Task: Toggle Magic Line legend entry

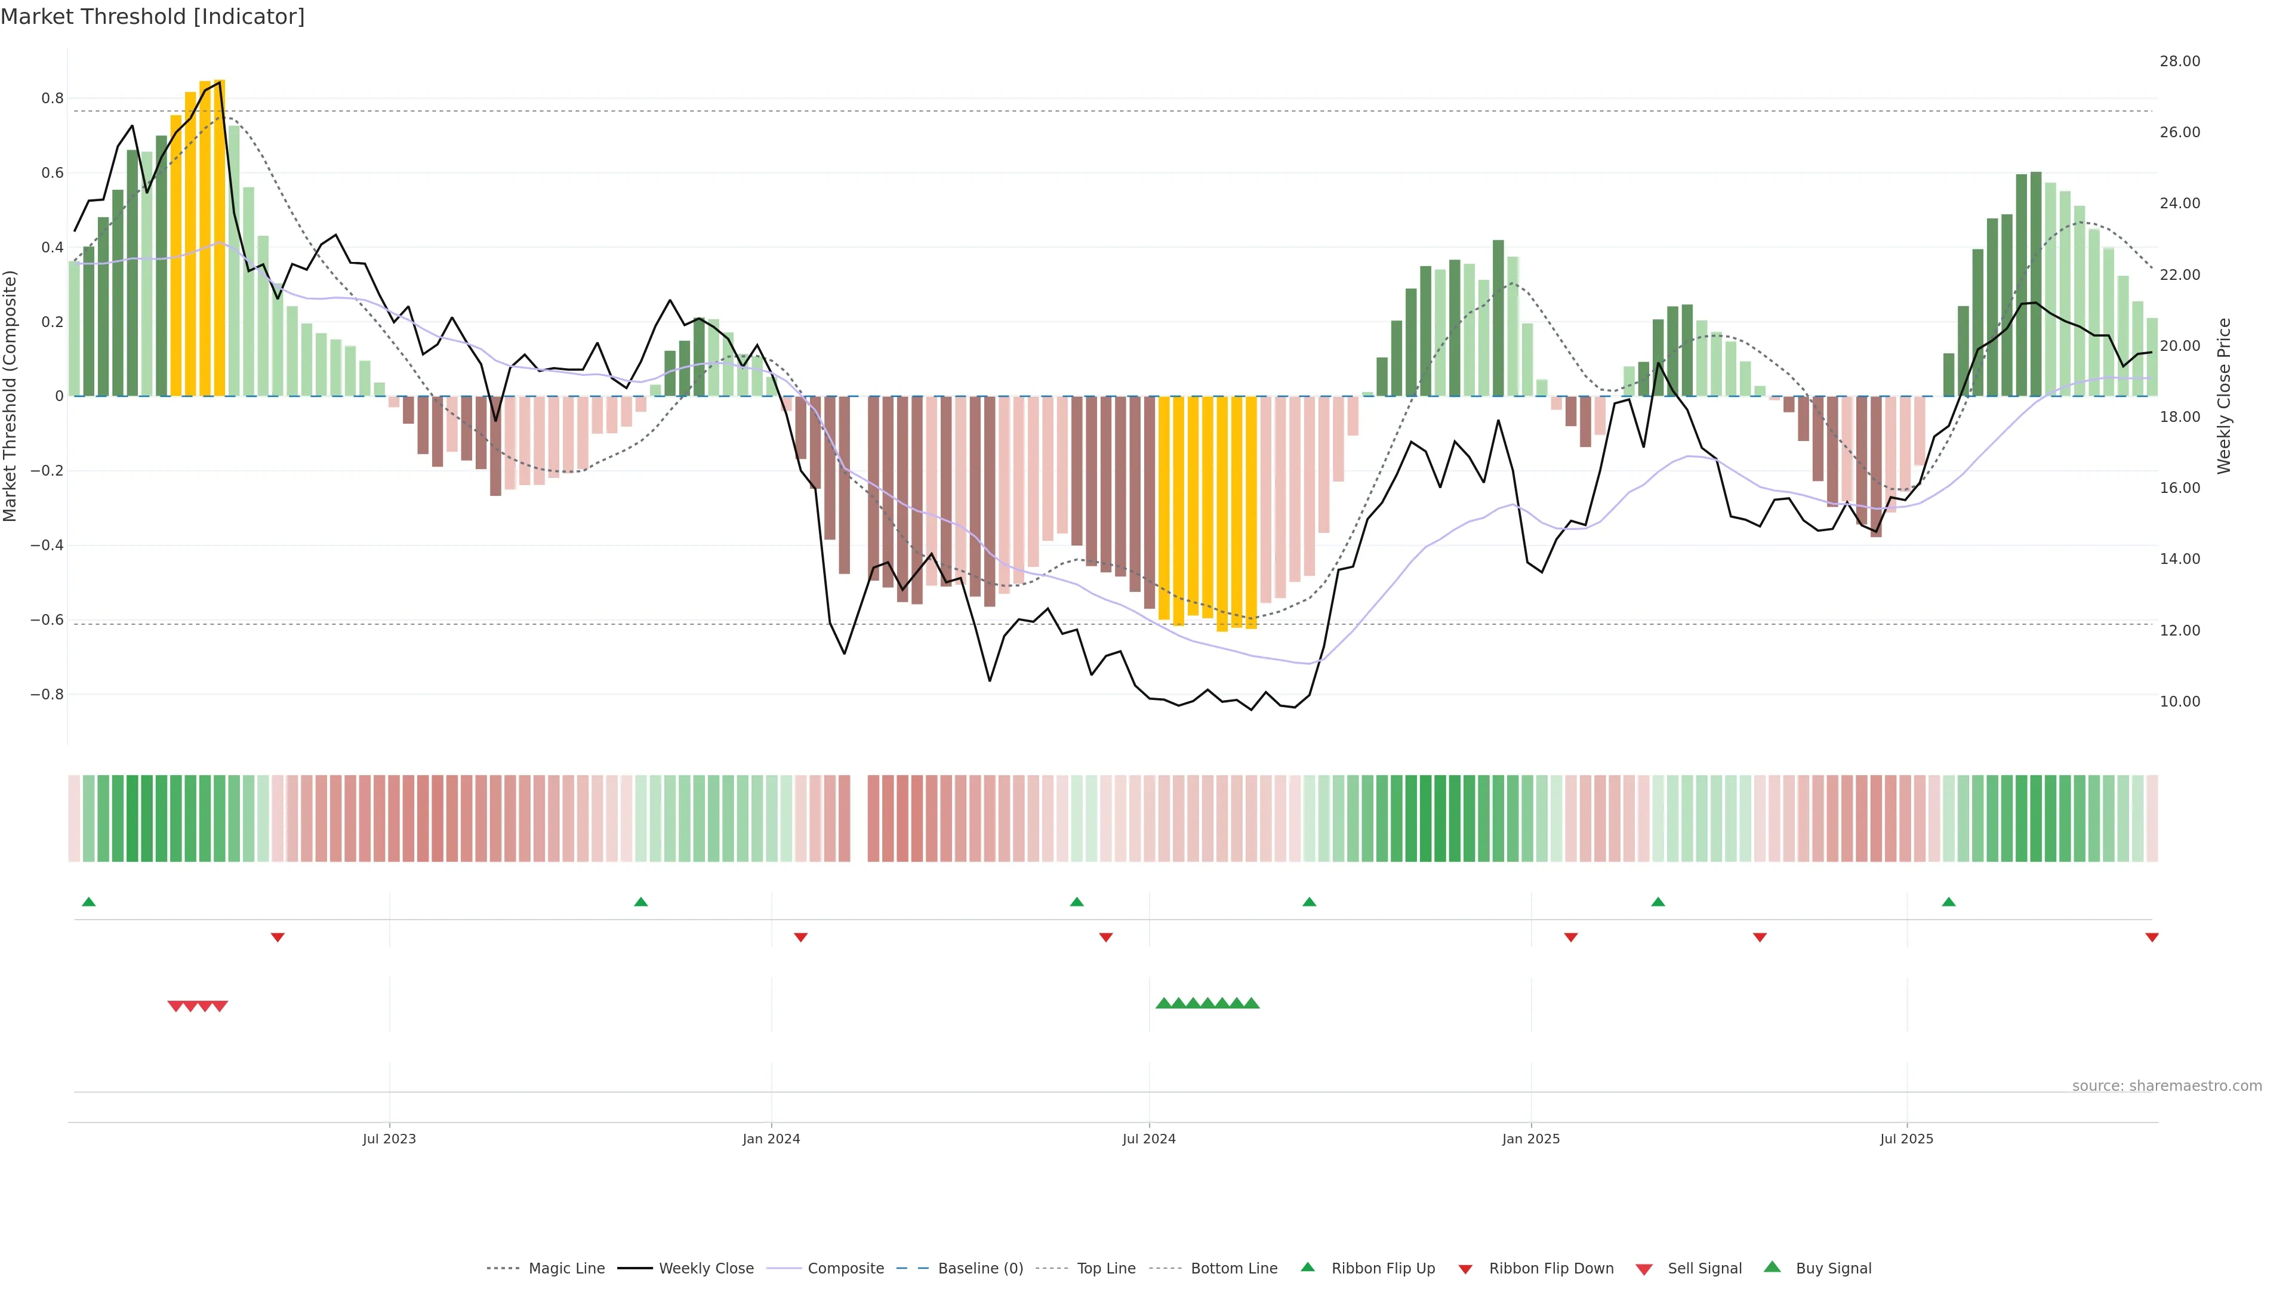Action: click(x=566, y=1269)
